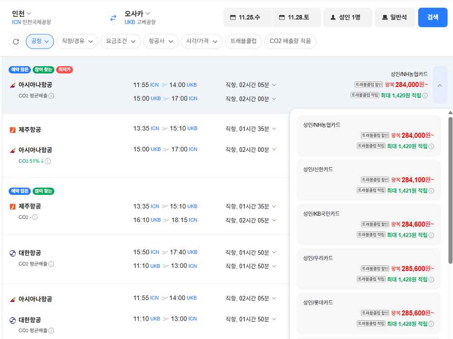Toggle the CO2 배출량 적음 filter
453x339 pixels.
pyautogui.click(x=290, y=41)
